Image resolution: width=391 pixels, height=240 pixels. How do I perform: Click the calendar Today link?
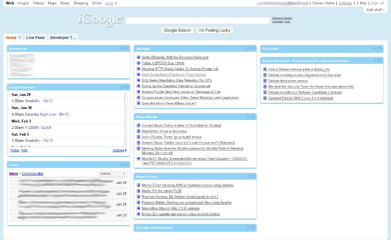coord(15,150)
